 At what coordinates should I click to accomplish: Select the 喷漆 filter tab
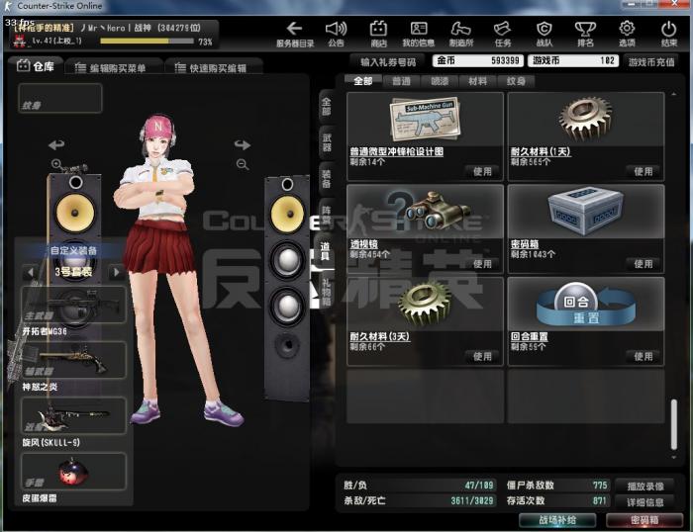(440, 81)
